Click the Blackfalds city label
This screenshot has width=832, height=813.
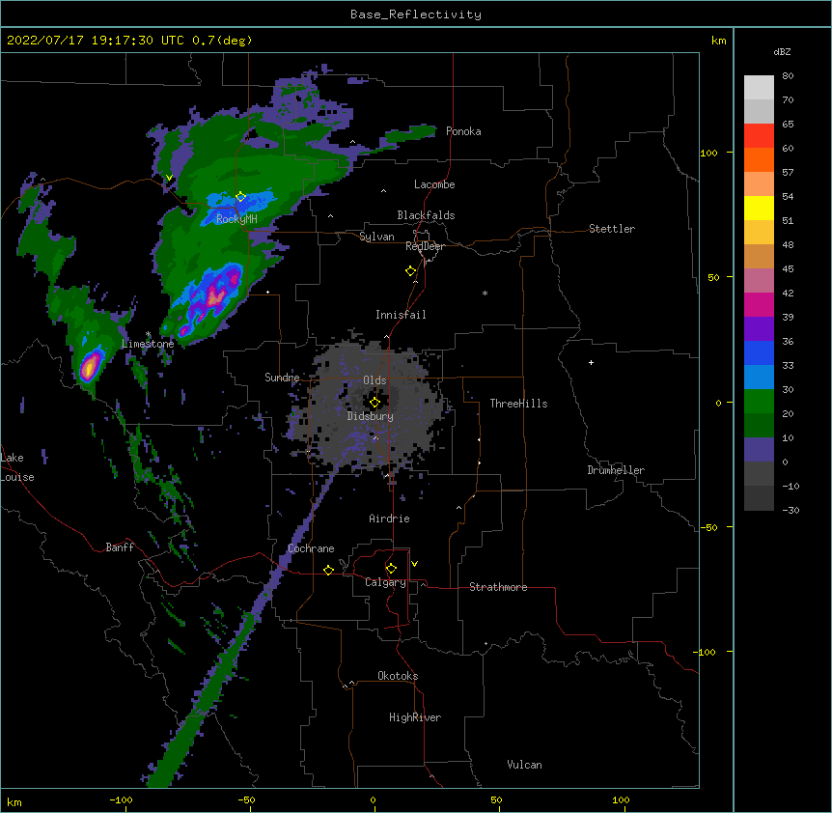click(426, 215)
